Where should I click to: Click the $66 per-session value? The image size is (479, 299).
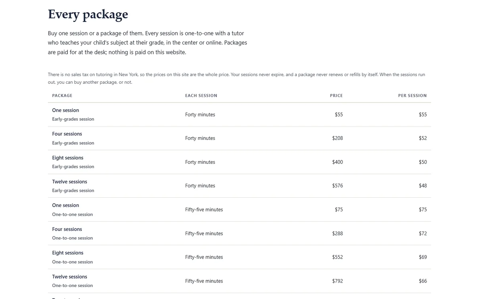(423, 281)
